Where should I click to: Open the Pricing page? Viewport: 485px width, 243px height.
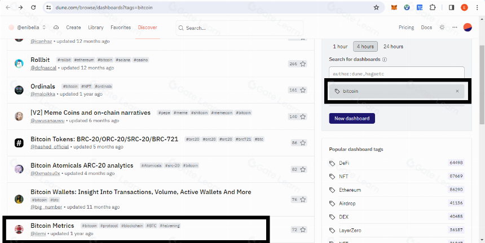pos(406,28)
